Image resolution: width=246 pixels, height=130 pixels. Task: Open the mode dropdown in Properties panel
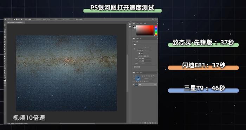coord(145,58)
